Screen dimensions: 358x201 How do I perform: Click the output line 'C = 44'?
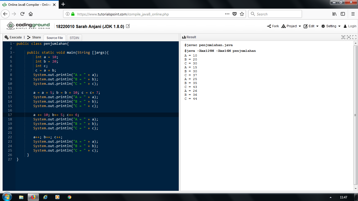coord(191,99)
